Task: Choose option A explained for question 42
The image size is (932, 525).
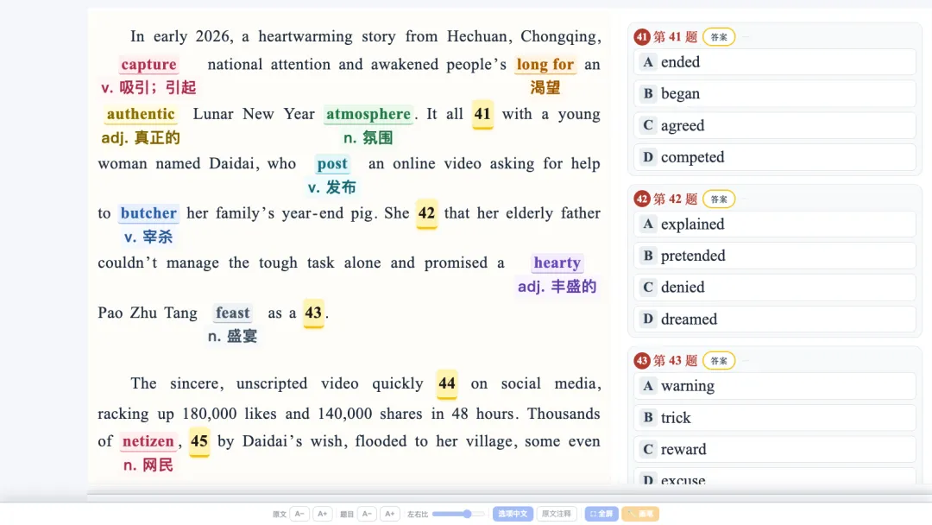Action: point(775,225)
